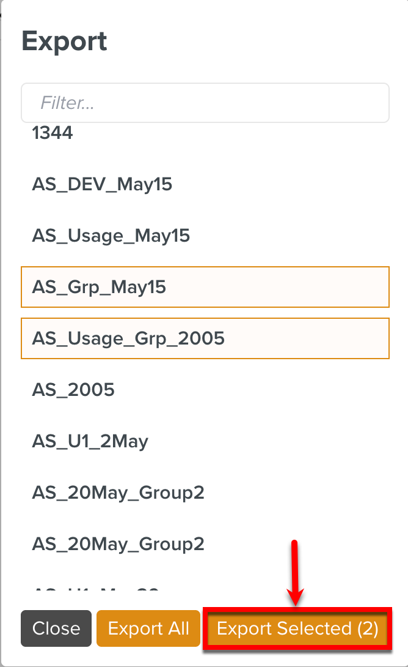
Task: Export every item using Export All
Action: (x=148, y=628)
